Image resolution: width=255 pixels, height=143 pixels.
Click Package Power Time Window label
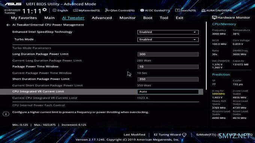[35, 66]
